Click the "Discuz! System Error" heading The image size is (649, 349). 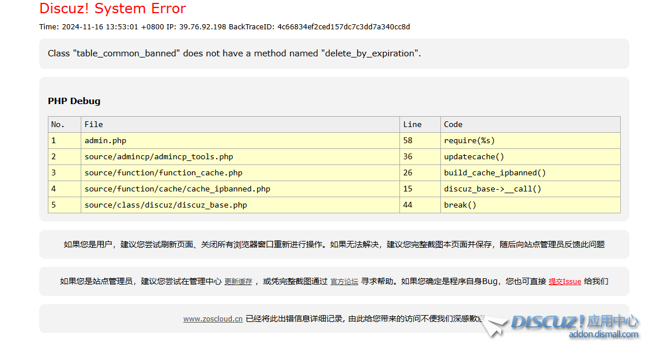tap(112, 9)
